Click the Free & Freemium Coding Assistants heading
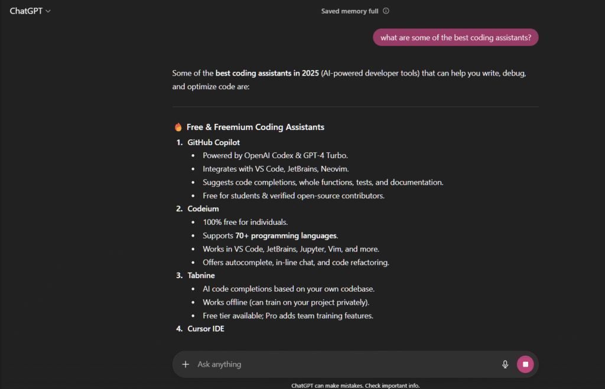Viewport: 605px width, 389px height. pyautogui.click(x=255, y=128)
